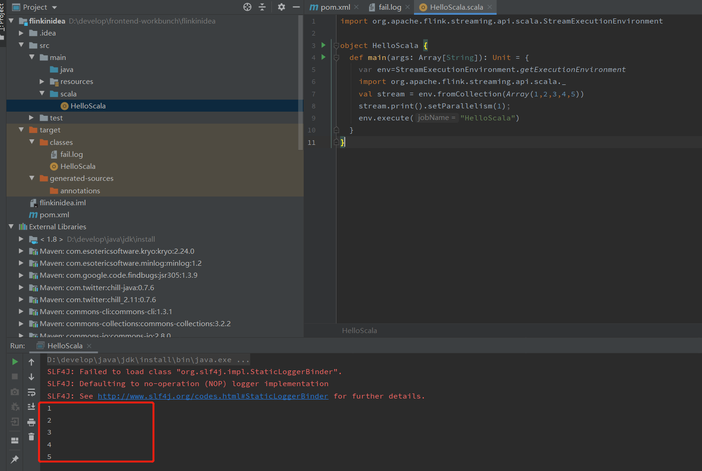Screen dimensions: 702x471
Task: Close the HelloScala run tab
Action: point(89,346)
